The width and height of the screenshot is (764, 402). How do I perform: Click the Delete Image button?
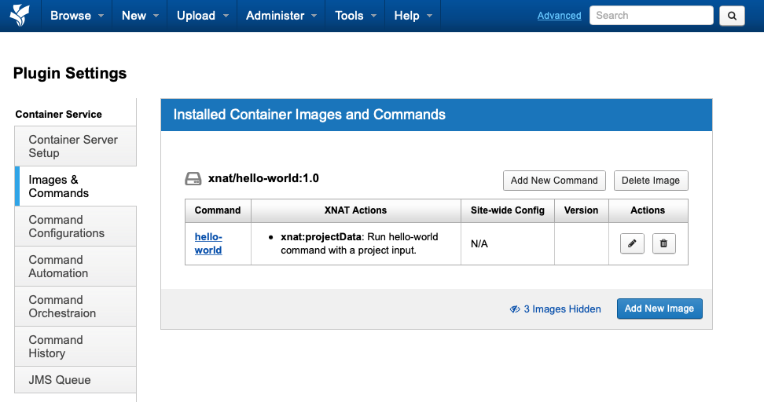click(x=651, y=181)
